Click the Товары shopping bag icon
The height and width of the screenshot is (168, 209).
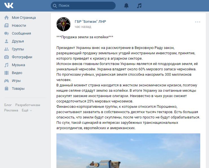6,88
